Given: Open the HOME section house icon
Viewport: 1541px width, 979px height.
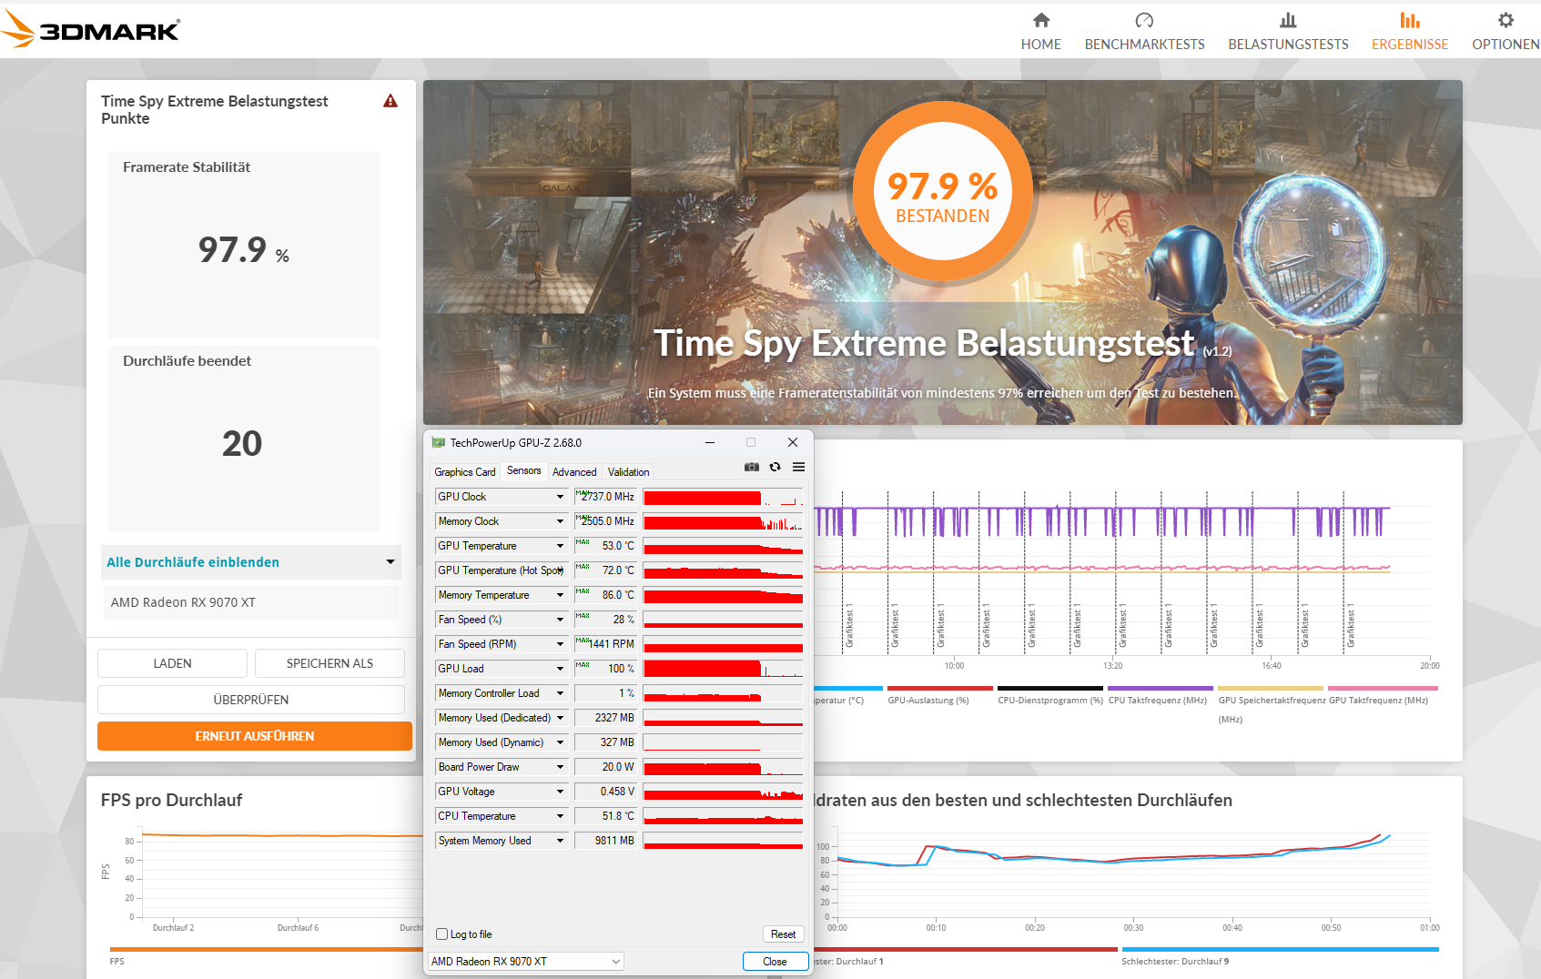Looking at the screenshot, I should pos(1041,20).
